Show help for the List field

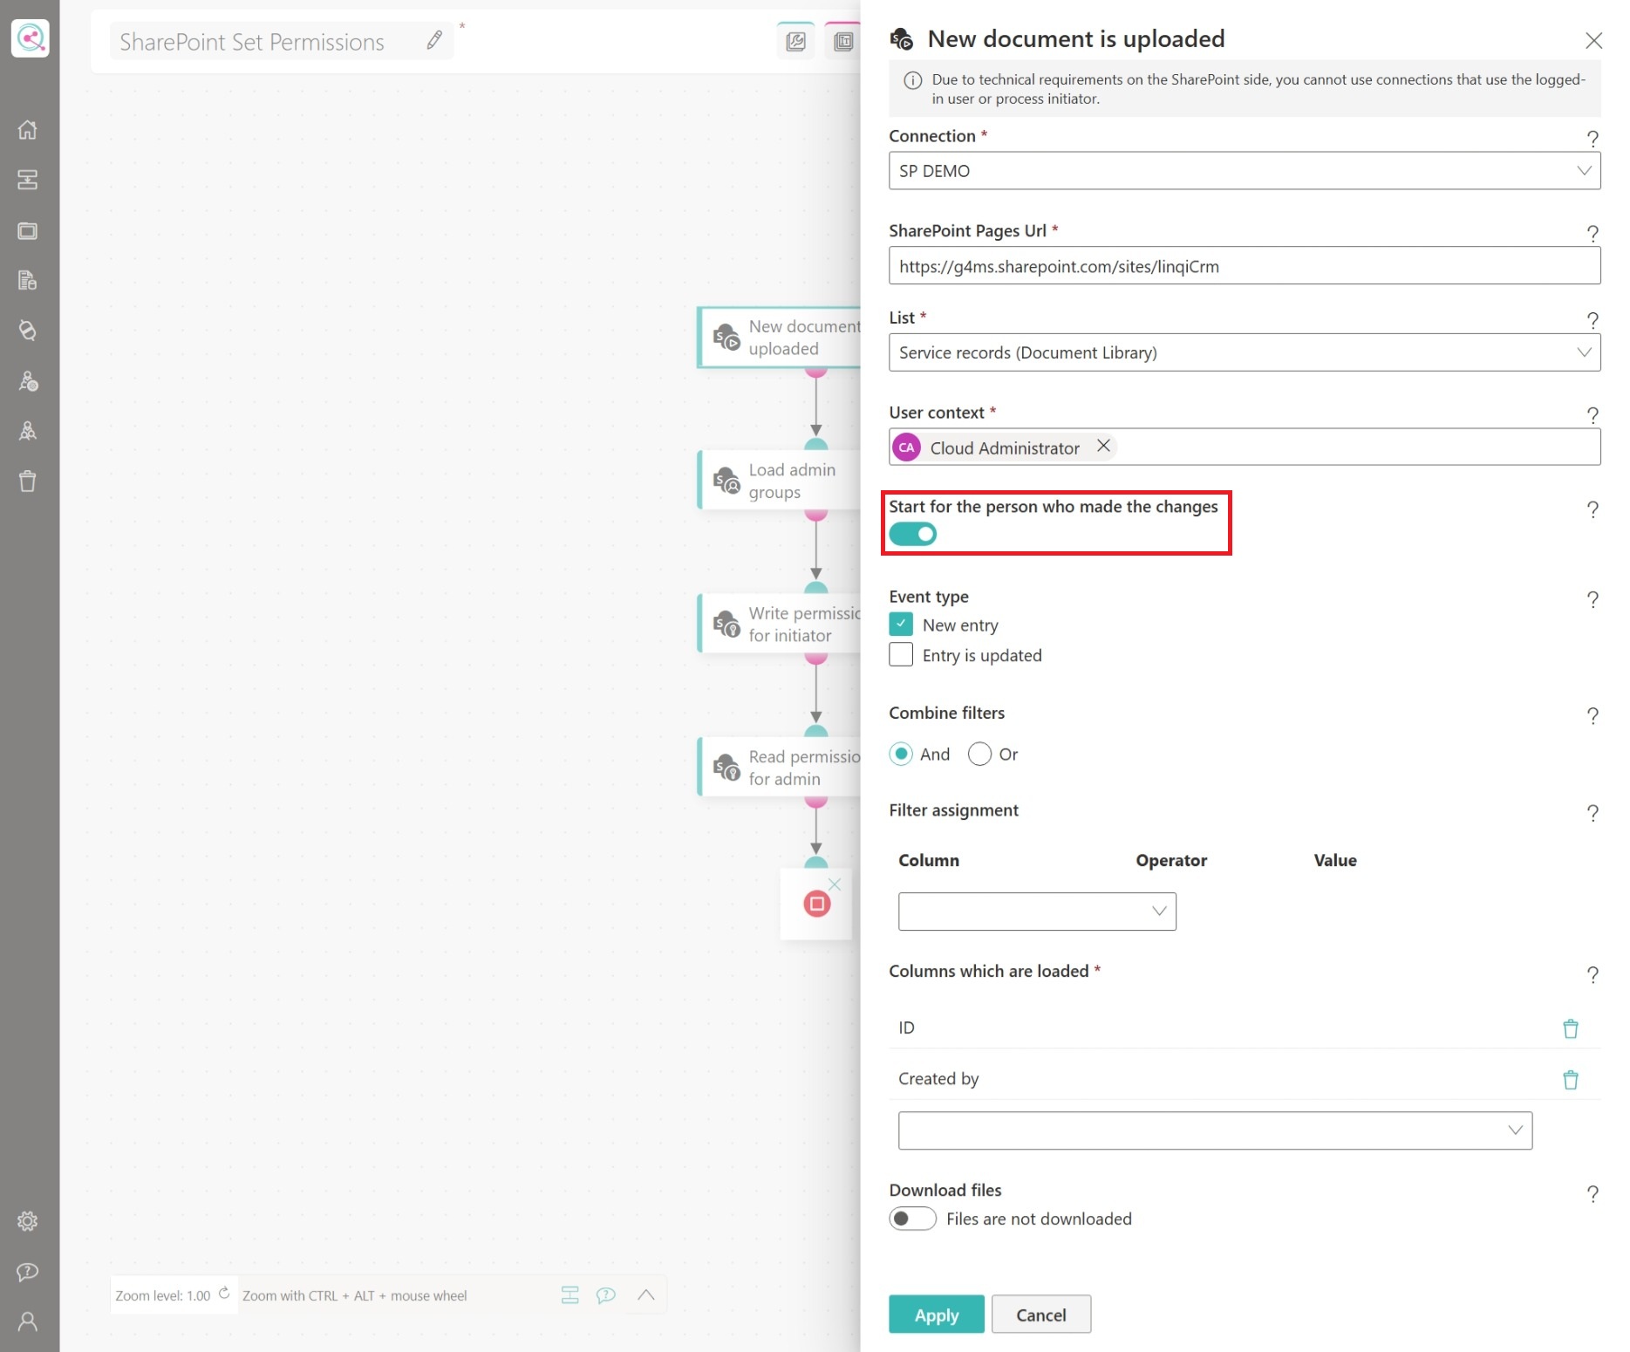[x=1592, y=320]
